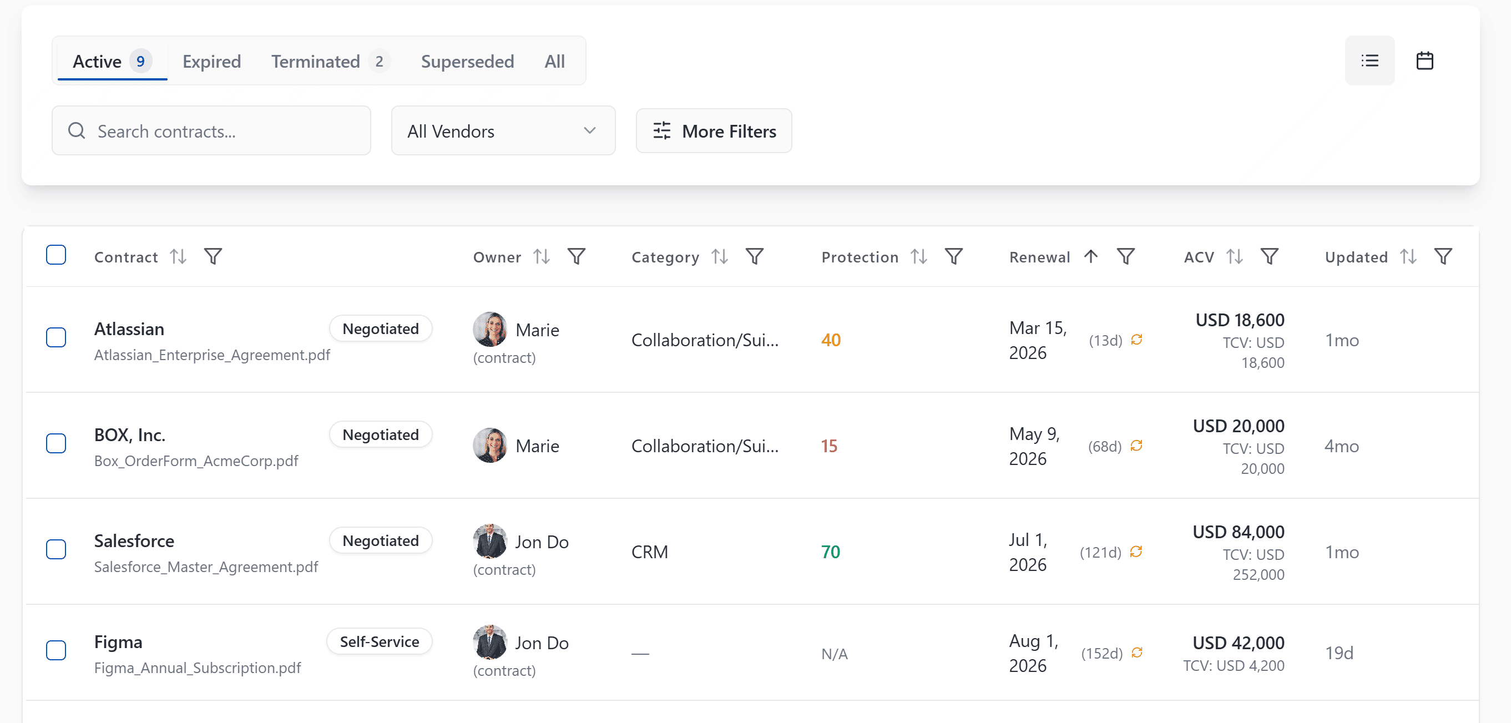
Task: Open Category column filter dropdown
Action: (754, 256)
